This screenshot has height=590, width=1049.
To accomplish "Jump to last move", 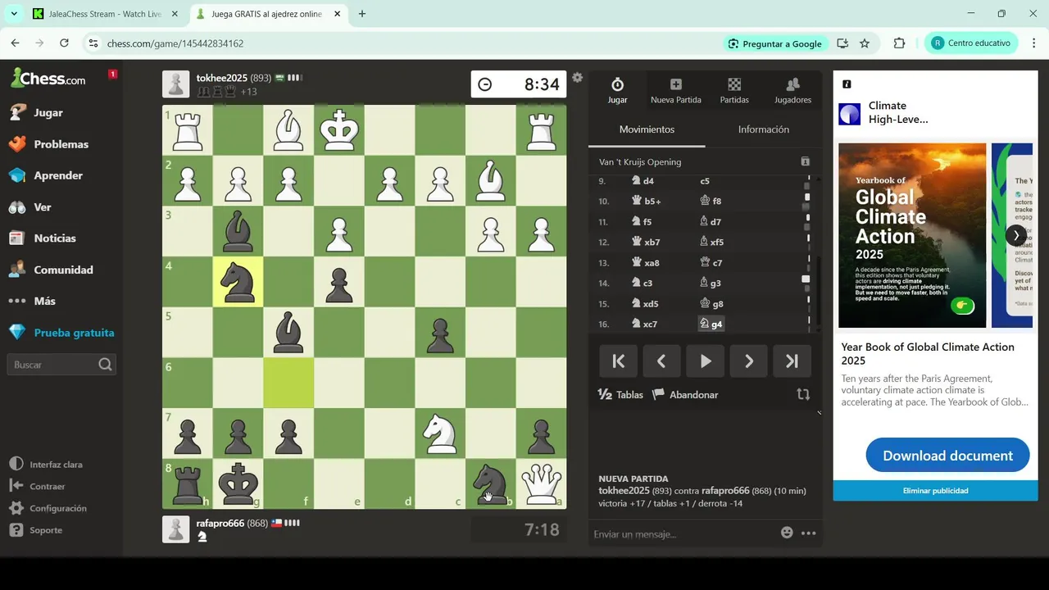I will coord(792,361).
